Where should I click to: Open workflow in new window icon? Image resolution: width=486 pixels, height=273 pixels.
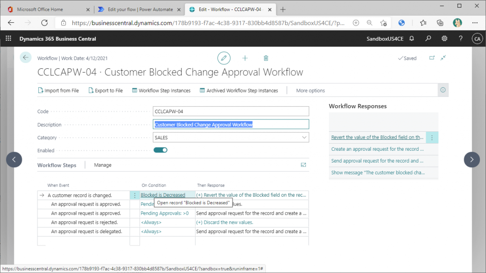[x=432, y=58]
